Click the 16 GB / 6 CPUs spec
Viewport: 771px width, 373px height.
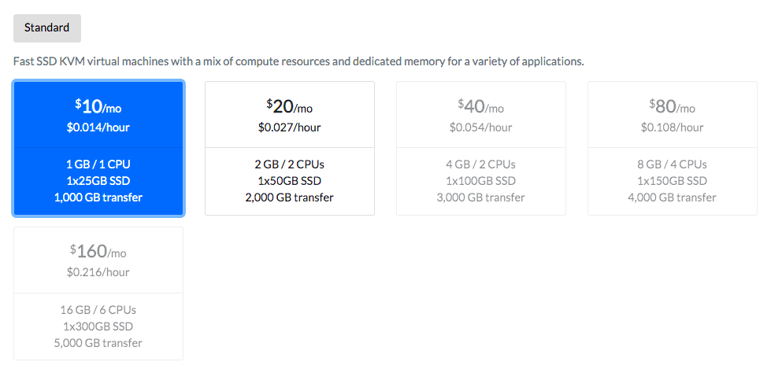pos(98,309)
